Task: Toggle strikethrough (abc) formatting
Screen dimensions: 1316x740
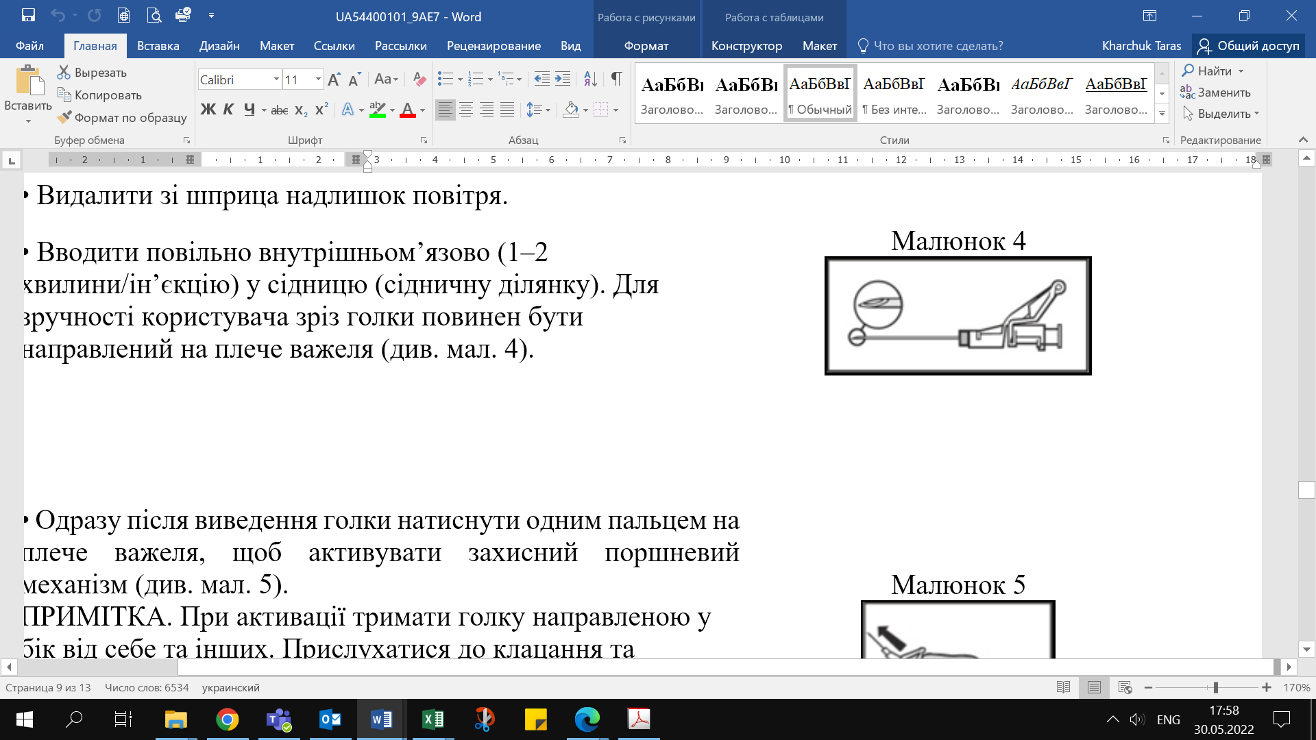Action: click(280, 110)
